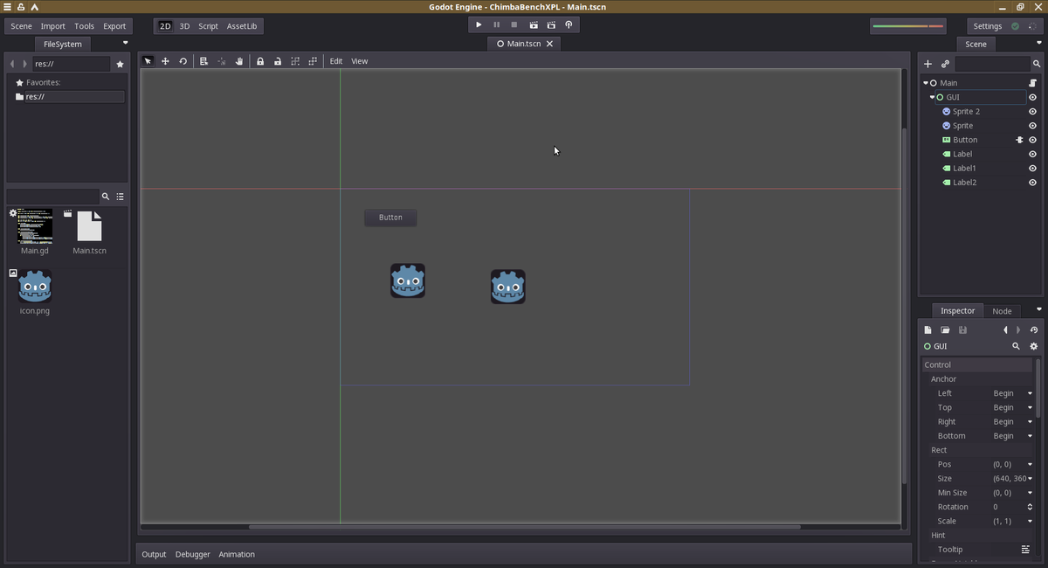The height and width of the screenshot is (568, 1048).
Task: Open the Settings button
Action: tap(988, 26)
